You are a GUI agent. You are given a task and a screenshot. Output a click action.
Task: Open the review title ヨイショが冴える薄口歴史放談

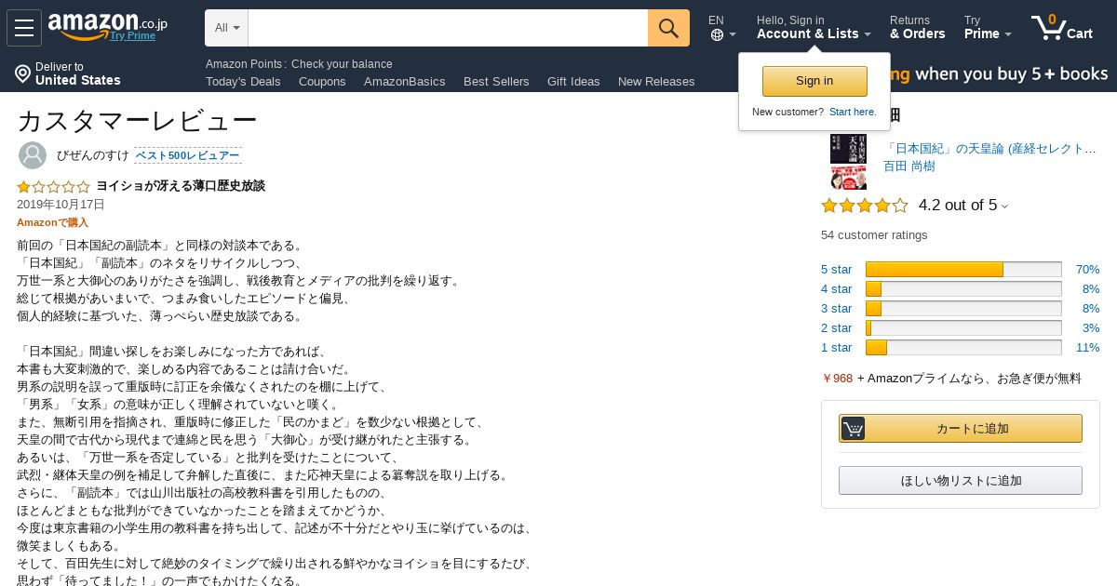pyautogui.click(x=181, y=186)
